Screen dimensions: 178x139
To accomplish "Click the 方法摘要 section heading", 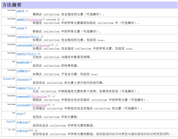I will click(x=12, y=5).
